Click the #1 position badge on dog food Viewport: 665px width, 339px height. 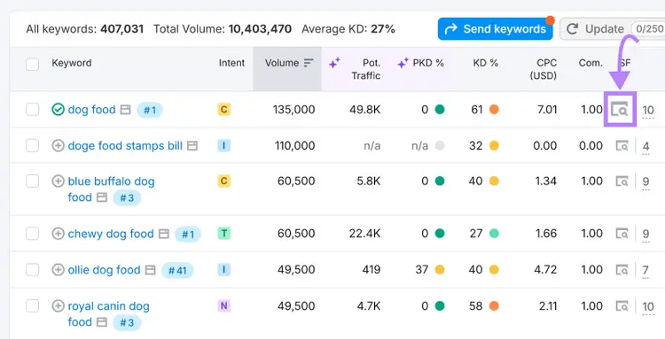coord(150,111)
